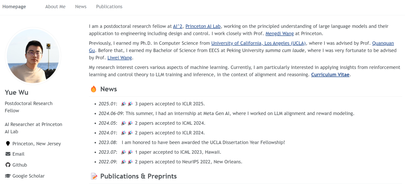Viewport: 405px width, 184px height.
Task: Click the 2023.08 date label
Action: pos(108,142)
